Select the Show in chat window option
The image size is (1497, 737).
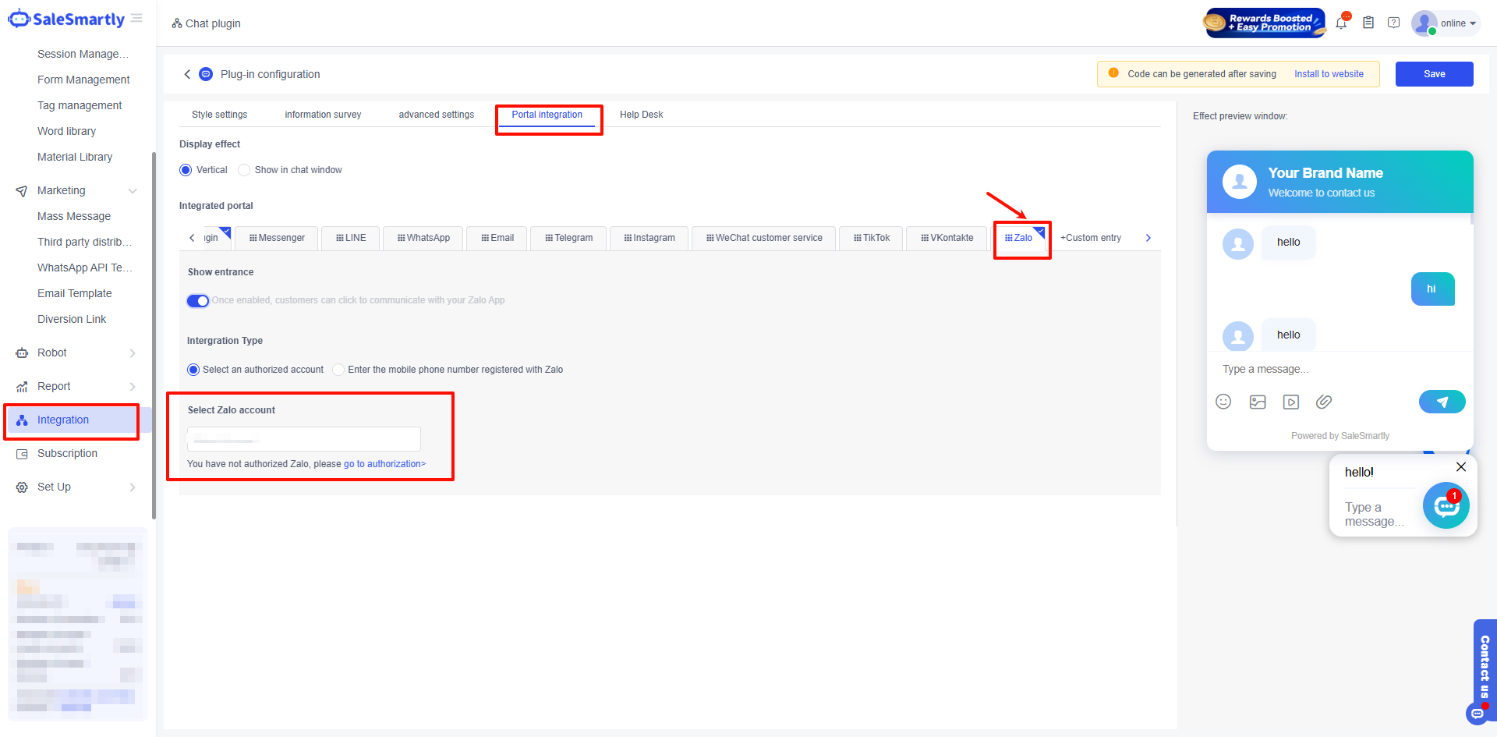coord(245,170)
